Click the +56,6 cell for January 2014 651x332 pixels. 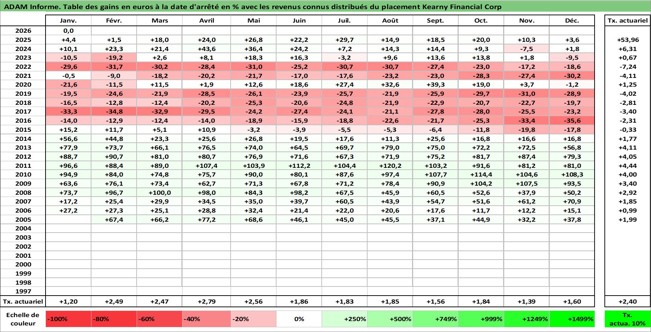(68, 139)
